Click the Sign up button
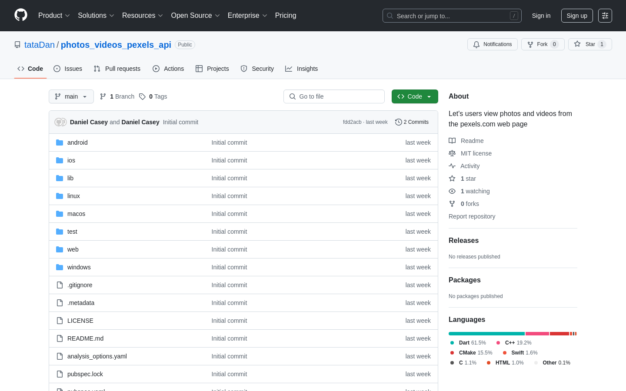 pos(577,16)
